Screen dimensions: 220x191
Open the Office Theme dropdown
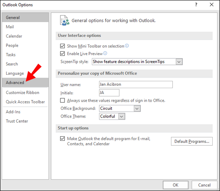point(112,116)
